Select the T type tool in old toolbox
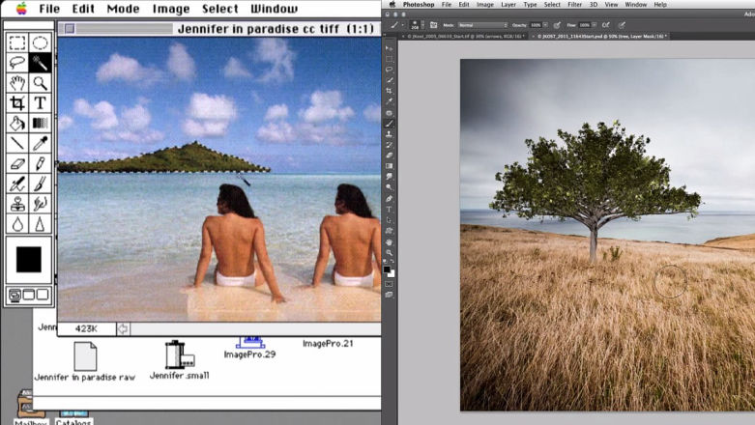755x425 pixels. [x=40, y=103]
